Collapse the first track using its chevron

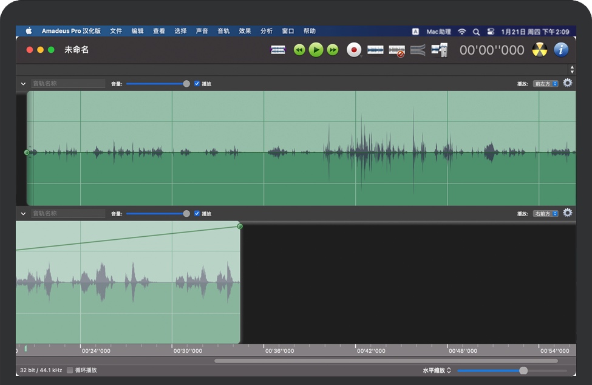[x=23, y=84]
